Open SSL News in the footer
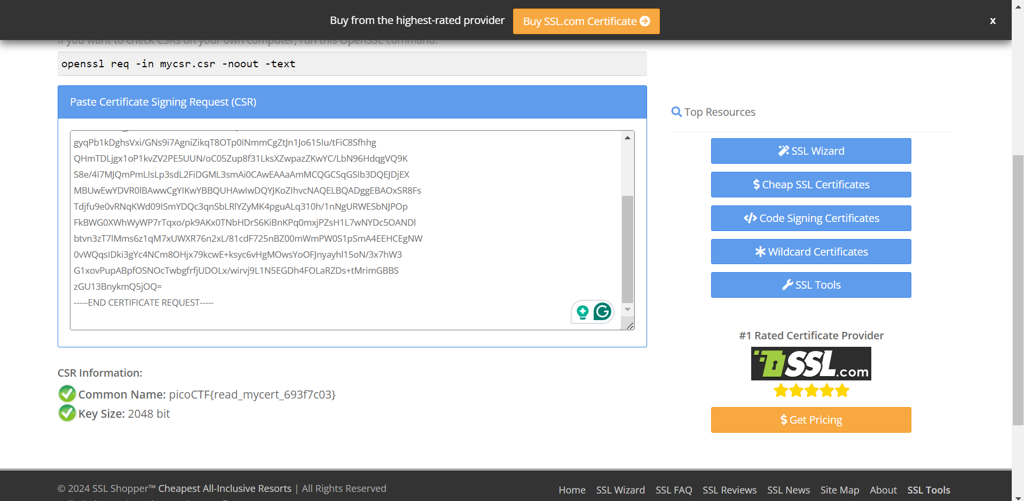The image size is (1024, 501). tap(789, 490)
